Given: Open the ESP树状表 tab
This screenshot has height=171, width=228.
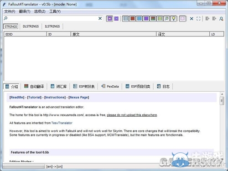Looking at the screenshot, I should point(84,87).
